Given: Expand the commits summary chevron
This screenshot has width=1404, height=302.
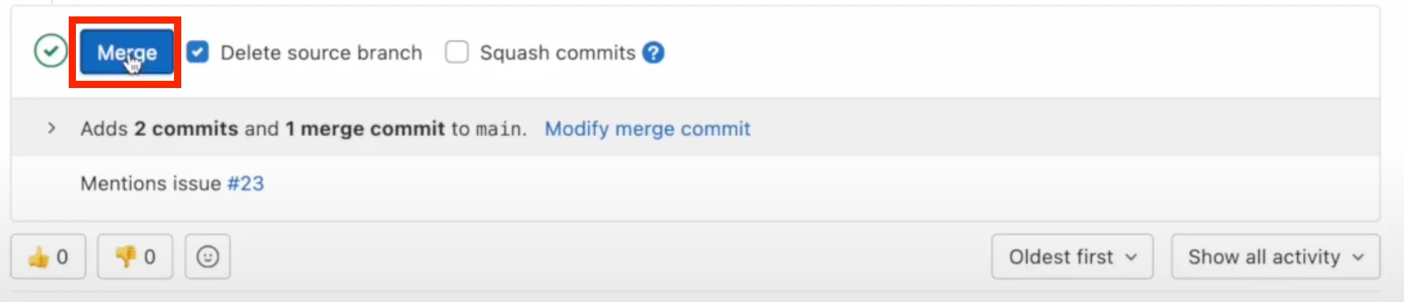Looking at the screenshot, I should [x=52, y=128].
